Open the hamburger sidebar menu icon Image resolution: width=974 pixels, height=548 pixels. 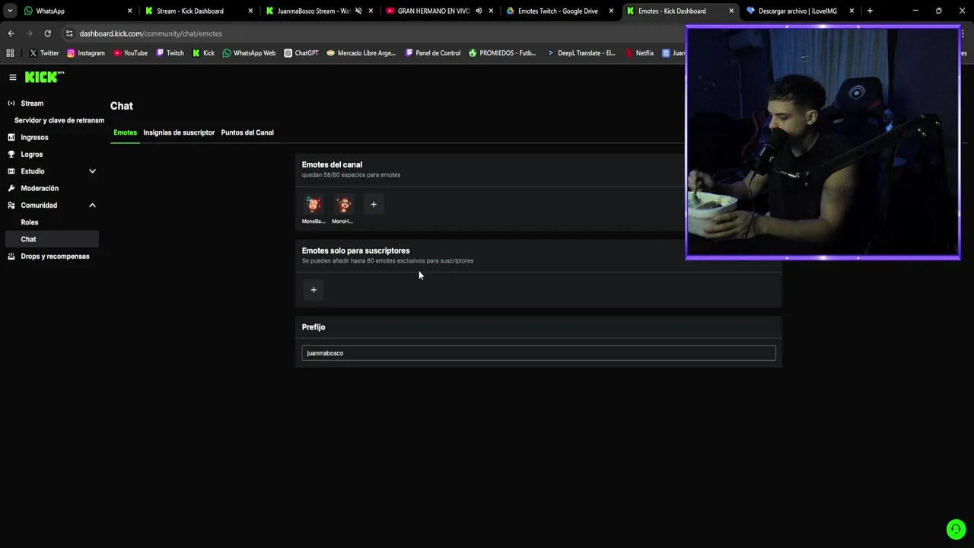tap(12, 77)
